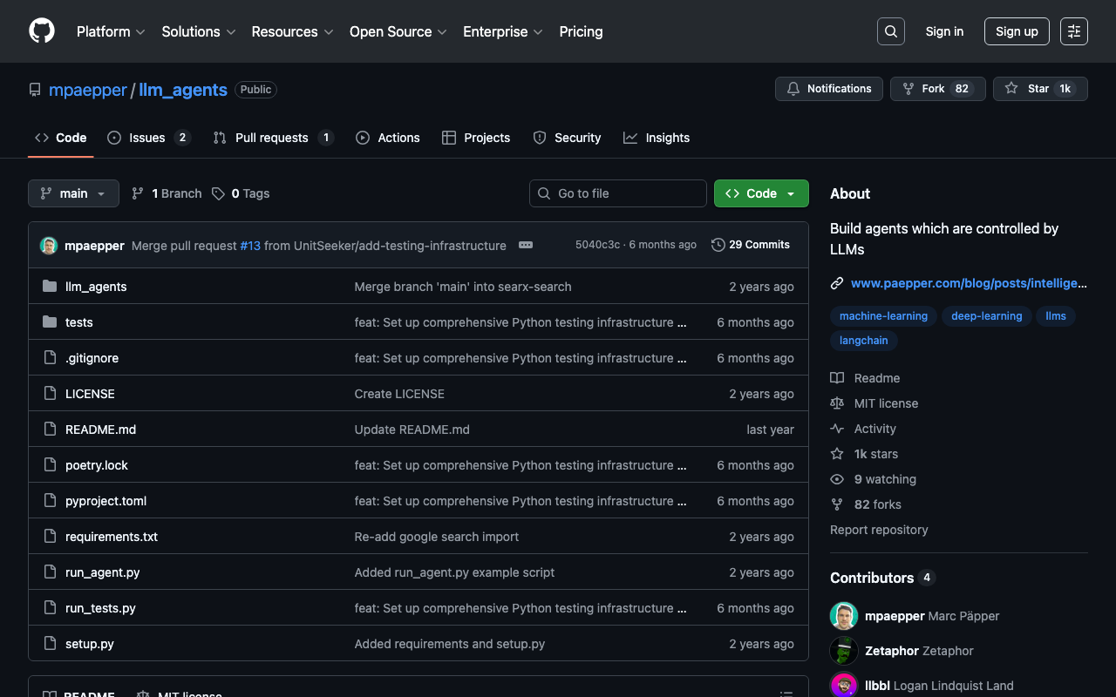
Task: Open the Pull requests tab
Action: (272, 138)
